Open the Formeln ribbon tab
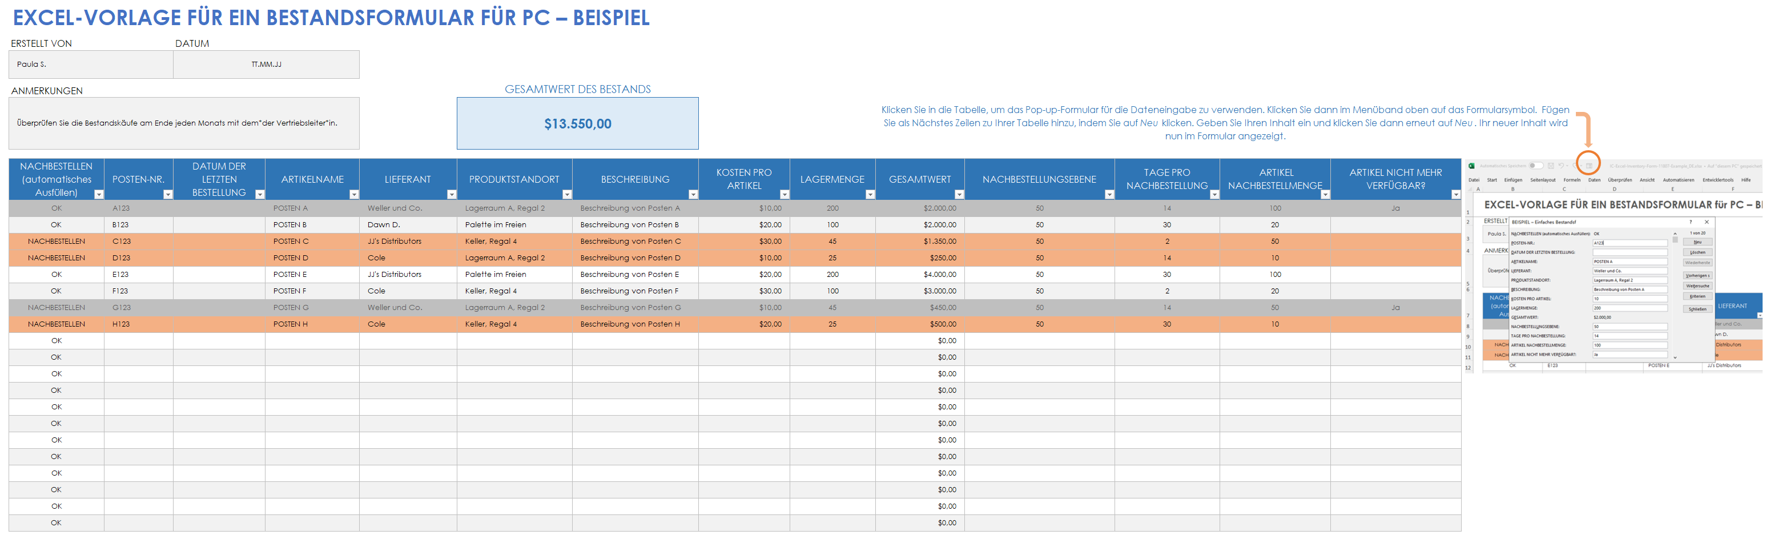1774x539 pixels. [x=1572, y=180]
